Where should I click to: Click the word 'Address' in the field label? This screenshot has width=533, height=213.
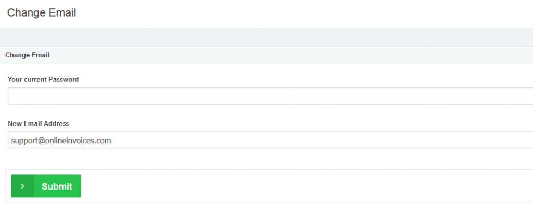(57, 124)
